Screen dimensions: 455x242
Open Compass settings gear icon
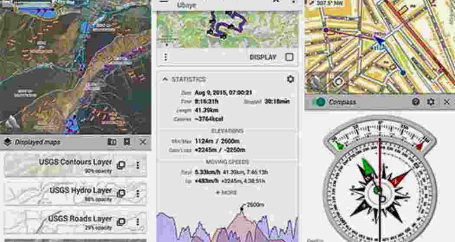click(x=431, y=102)
